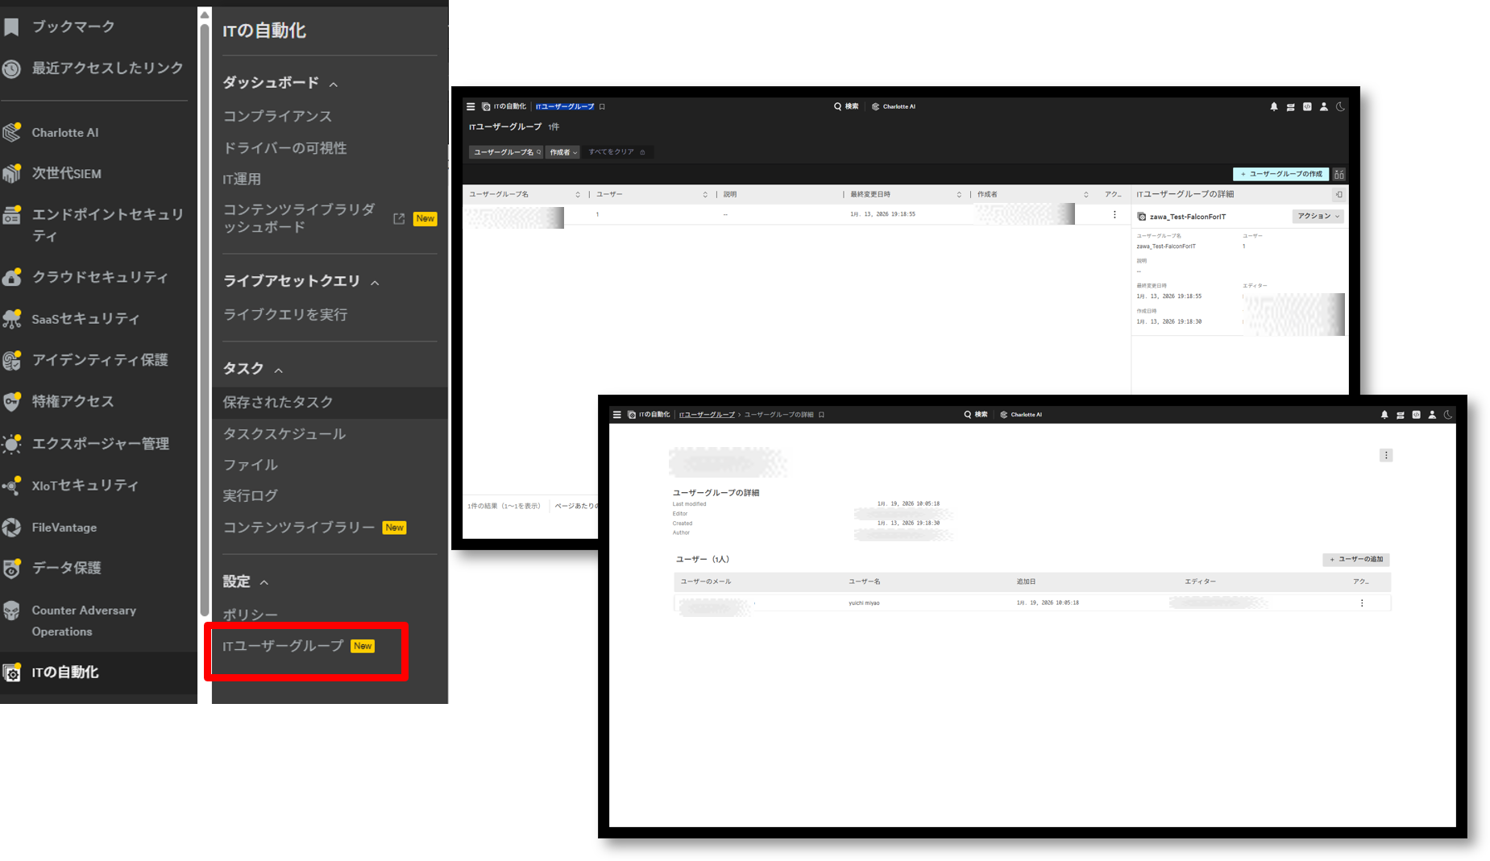Open the 次世代SIEM sidebar module
Image resolution: width=1490 pixels, height=861 pixels.
point(66,174)
